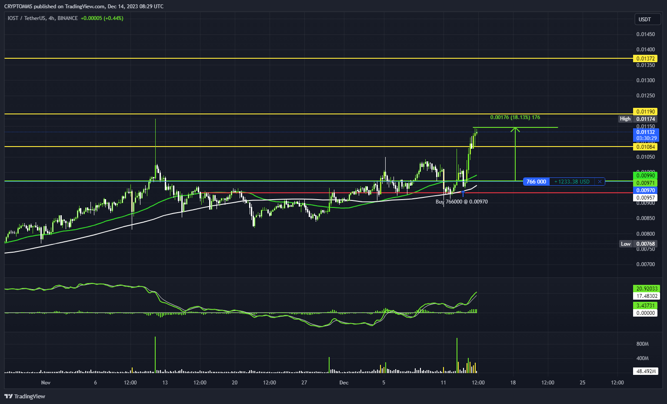The width and height of the screenshot is (667, 404).
Task: Click the 20 date on time axis
Action: coord(235,383)
